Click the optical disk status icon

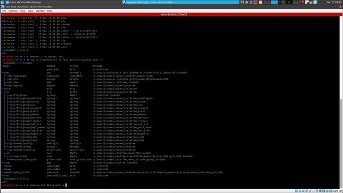[x=300, y=191]
